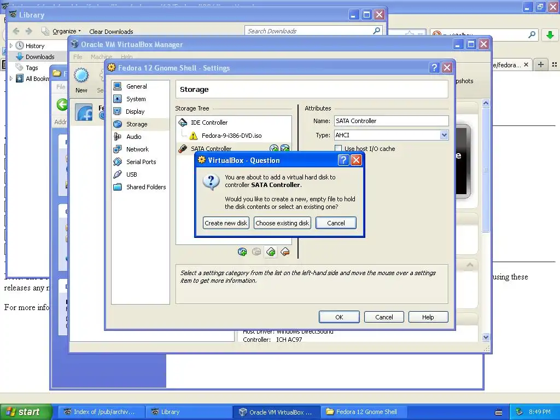560x420 pixels.
Task: Select Fedora-9-i386-DVD.iso in storage tree
Action: pos(231,136)
